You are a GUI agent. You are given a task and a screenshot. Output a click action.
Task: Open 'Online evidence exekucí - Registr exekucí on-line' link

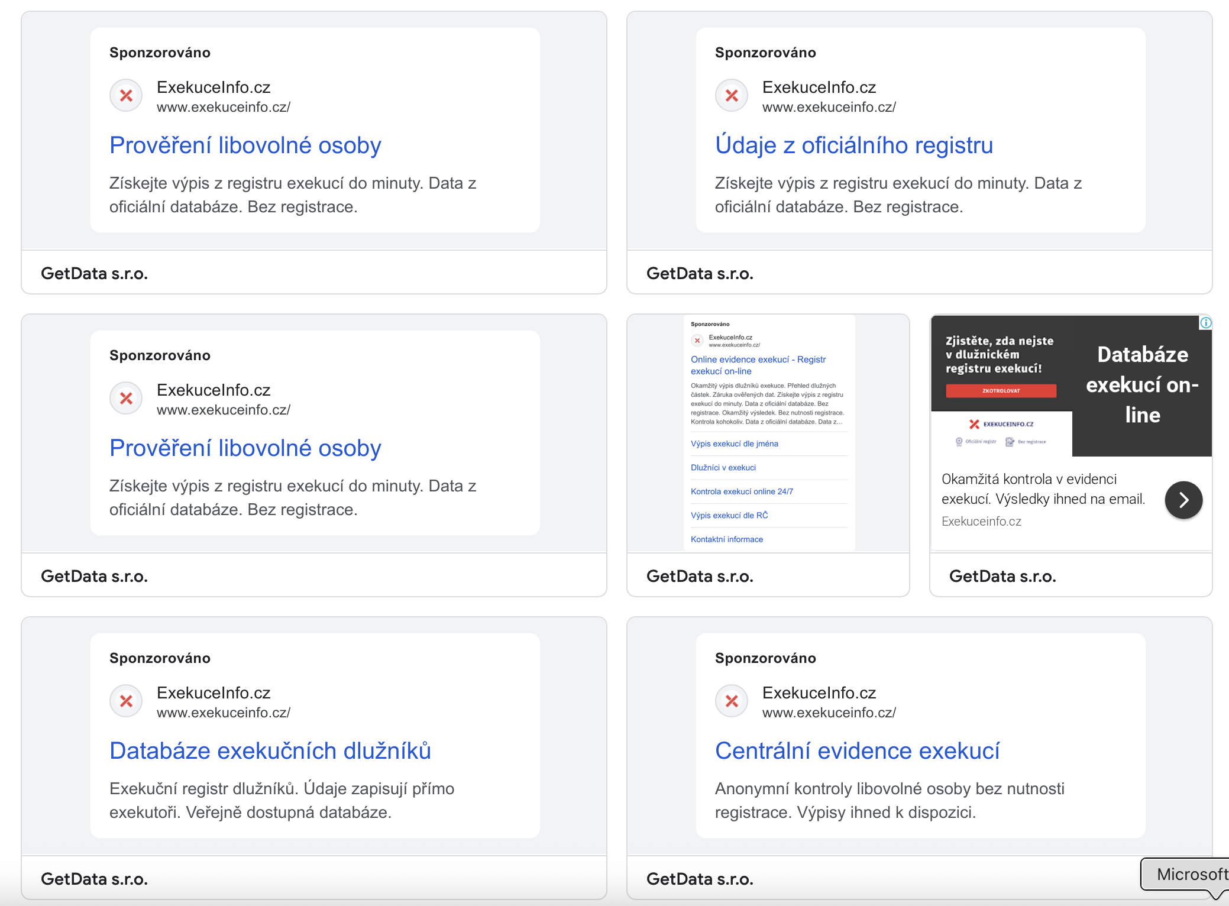point(758,365)
